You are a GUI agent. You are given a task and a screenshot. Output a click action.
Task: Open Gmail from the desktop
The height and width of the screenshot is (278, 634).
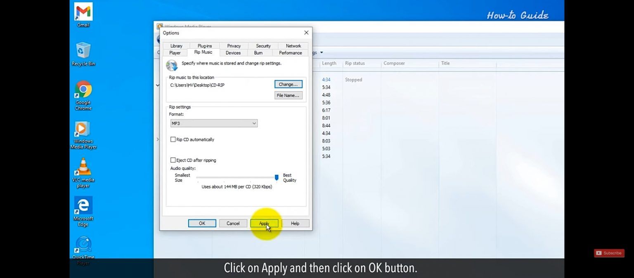(x=83, y=12)
